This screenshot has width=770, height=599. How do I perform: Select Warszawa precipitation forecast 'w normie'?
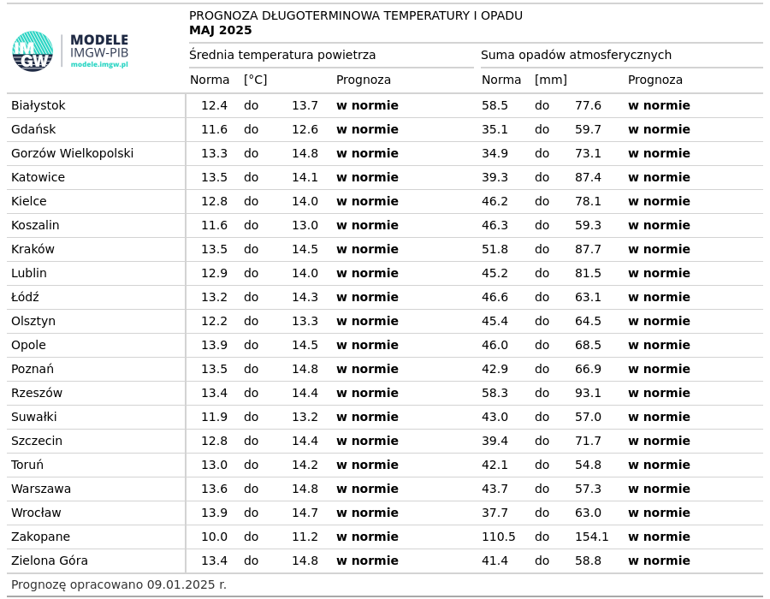(659, 489)
